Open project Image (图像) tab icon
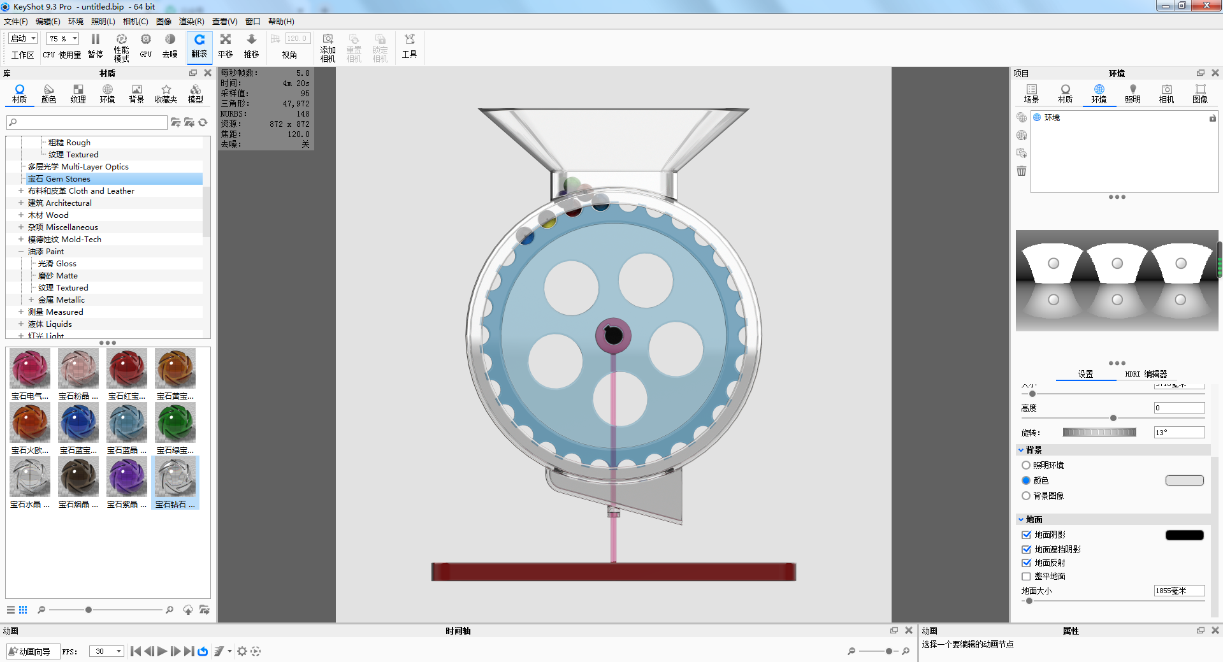The image size is (1223, 662). coord(1200,94)
